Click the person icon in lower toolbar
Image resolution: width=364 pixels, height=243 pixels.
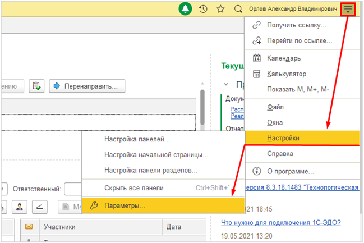20,207
